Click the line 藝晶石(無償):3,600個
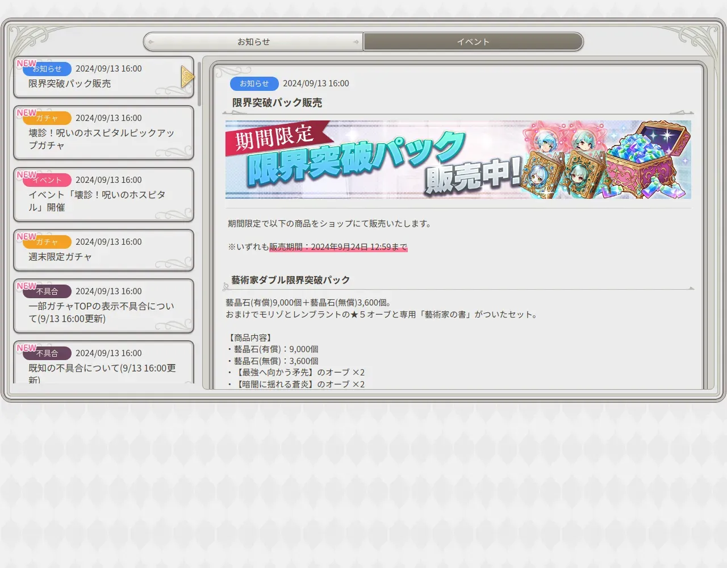Viewport: 727px width, 568px height. [273, 361]
